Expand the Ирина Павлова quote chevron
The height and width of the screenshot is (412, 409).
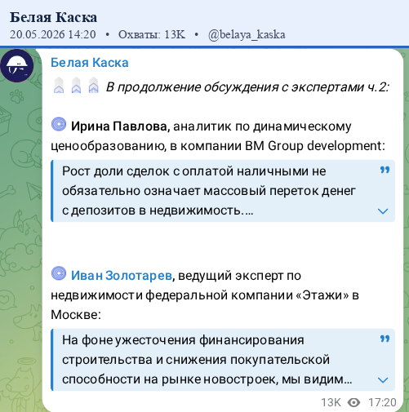tap(383, 211)
